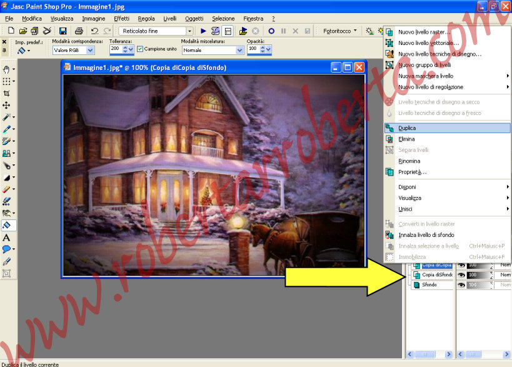Open the Reticolato fine script dropdown
The width and height of the screenshot is (512, 367).
189,31
